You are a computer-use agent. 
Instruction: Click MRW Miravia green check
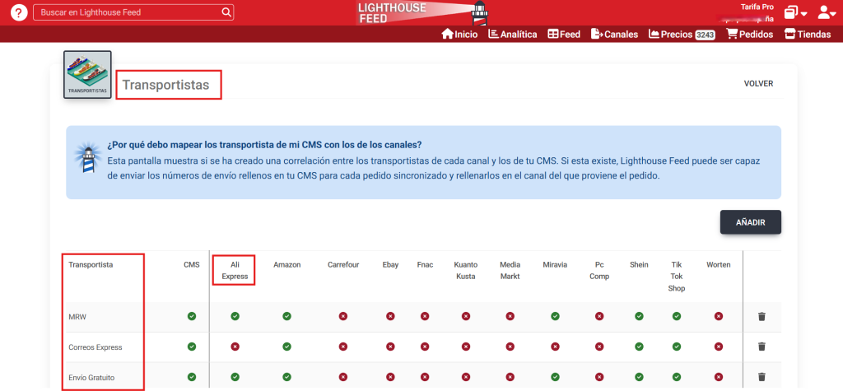coord(555,316)
